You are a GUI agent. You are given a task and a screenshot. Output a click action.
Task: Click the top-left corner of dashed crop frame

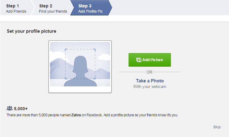pyautogui.click(x=66, y=49)
